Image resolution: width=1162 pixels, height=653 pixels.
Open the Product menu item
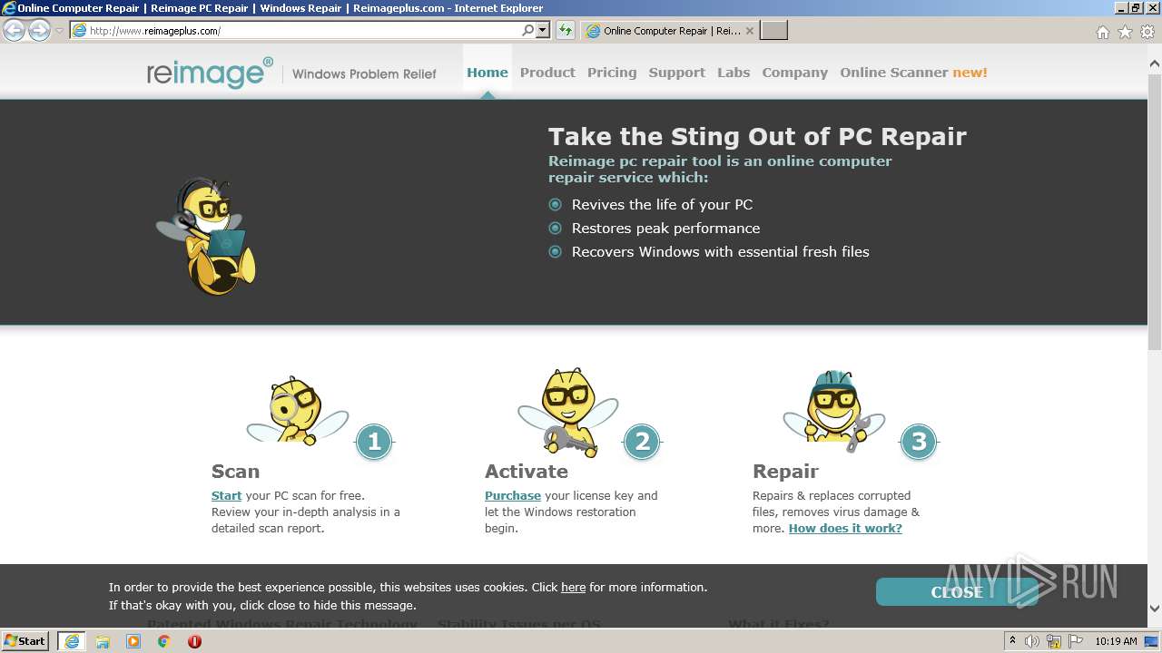[x=547, y=73]
